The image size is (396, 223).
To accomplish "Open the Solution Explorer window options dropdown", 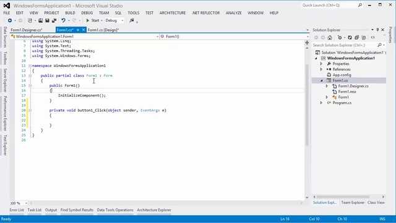I will [x=372, y=30].
